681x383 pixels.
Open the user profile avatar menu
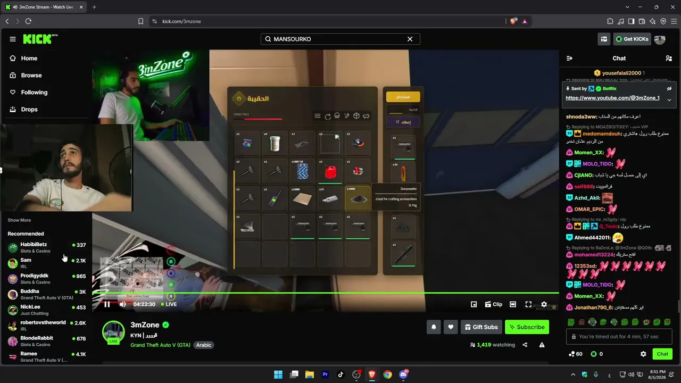tap(660, 39)
